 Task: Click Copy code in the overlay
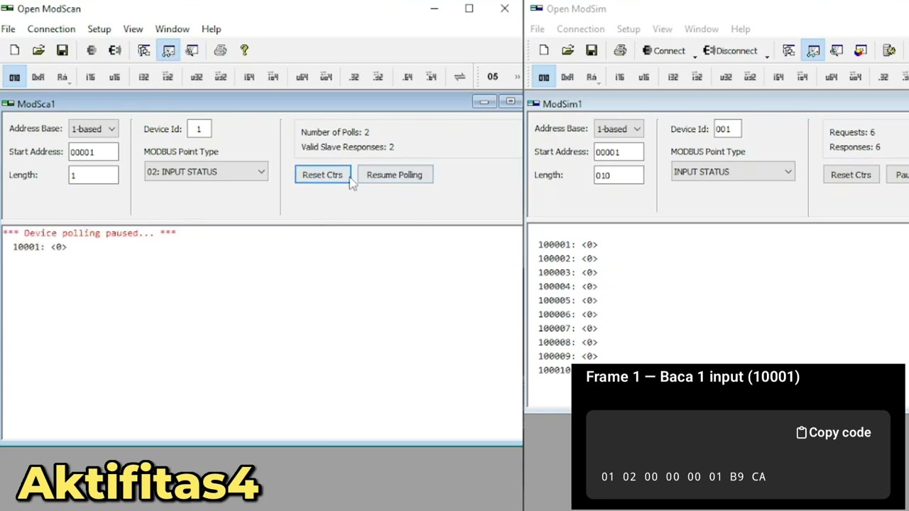pyautogui.click(x=833, y=432)
